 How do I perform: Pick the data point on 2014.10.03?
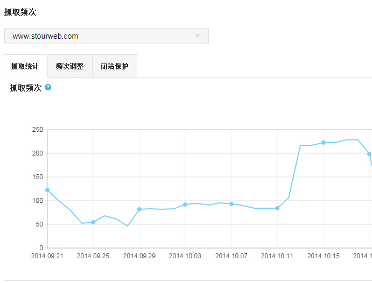click(x=185, y=204)
